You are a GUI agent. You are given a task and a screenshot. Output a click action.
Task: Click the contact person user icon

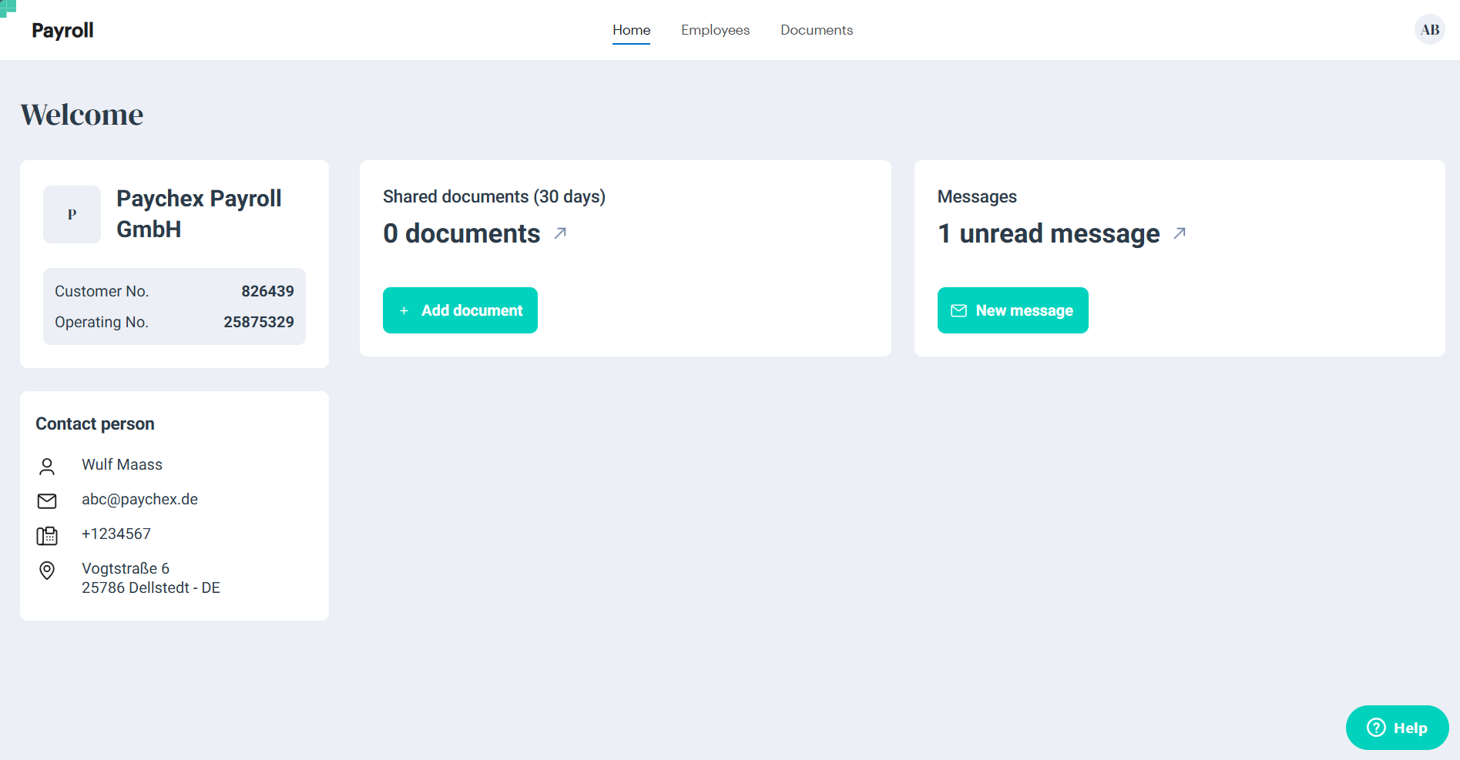[x=47, y=466]
